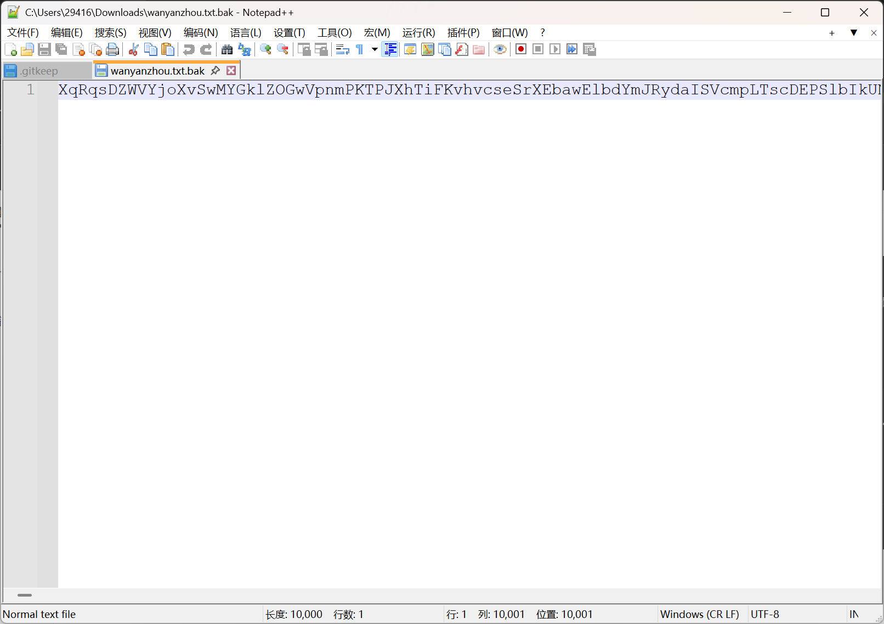Click the Open file folder icon
This screenshot has width=884, height=624.
tap(27, 50)
